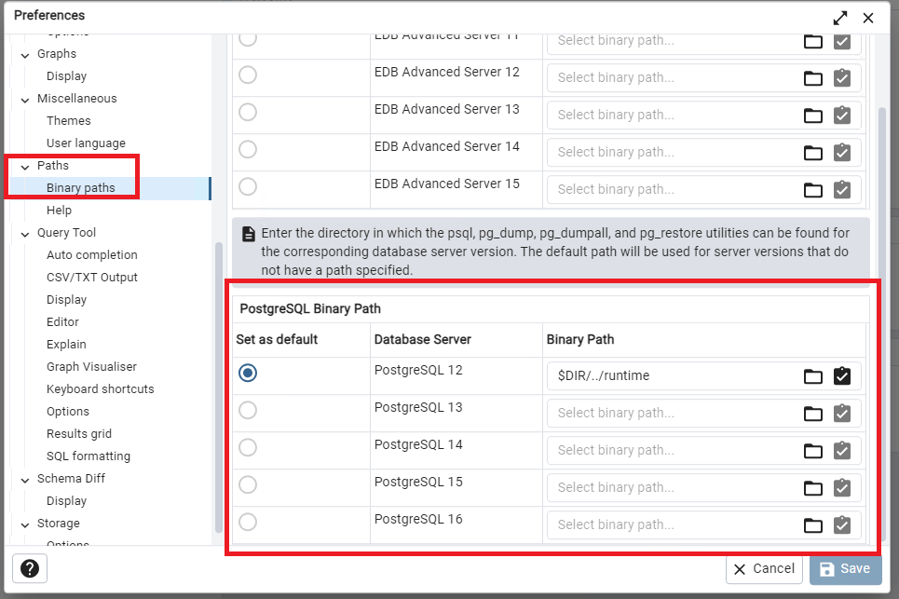The height and width of the screenshot is (599, 899).
Task: Open Display under Graphs
Action: point(66,76)
